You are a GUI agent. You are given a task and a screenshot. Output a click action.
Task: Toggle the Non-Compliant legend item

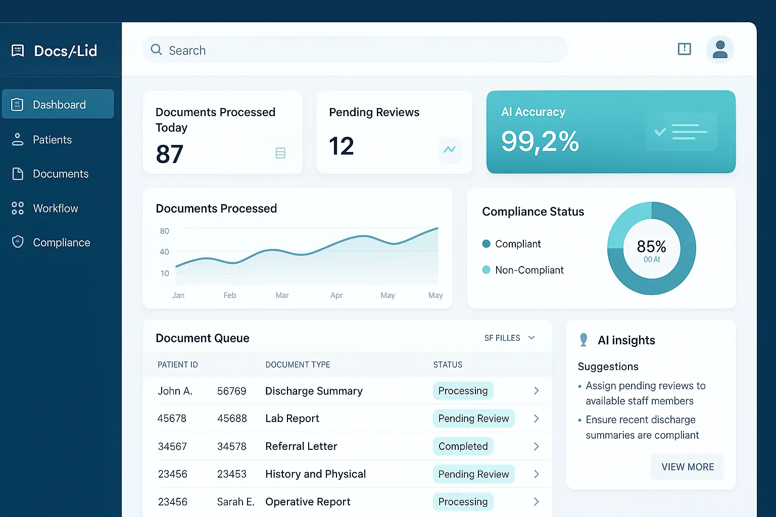(x=523, y=270)
